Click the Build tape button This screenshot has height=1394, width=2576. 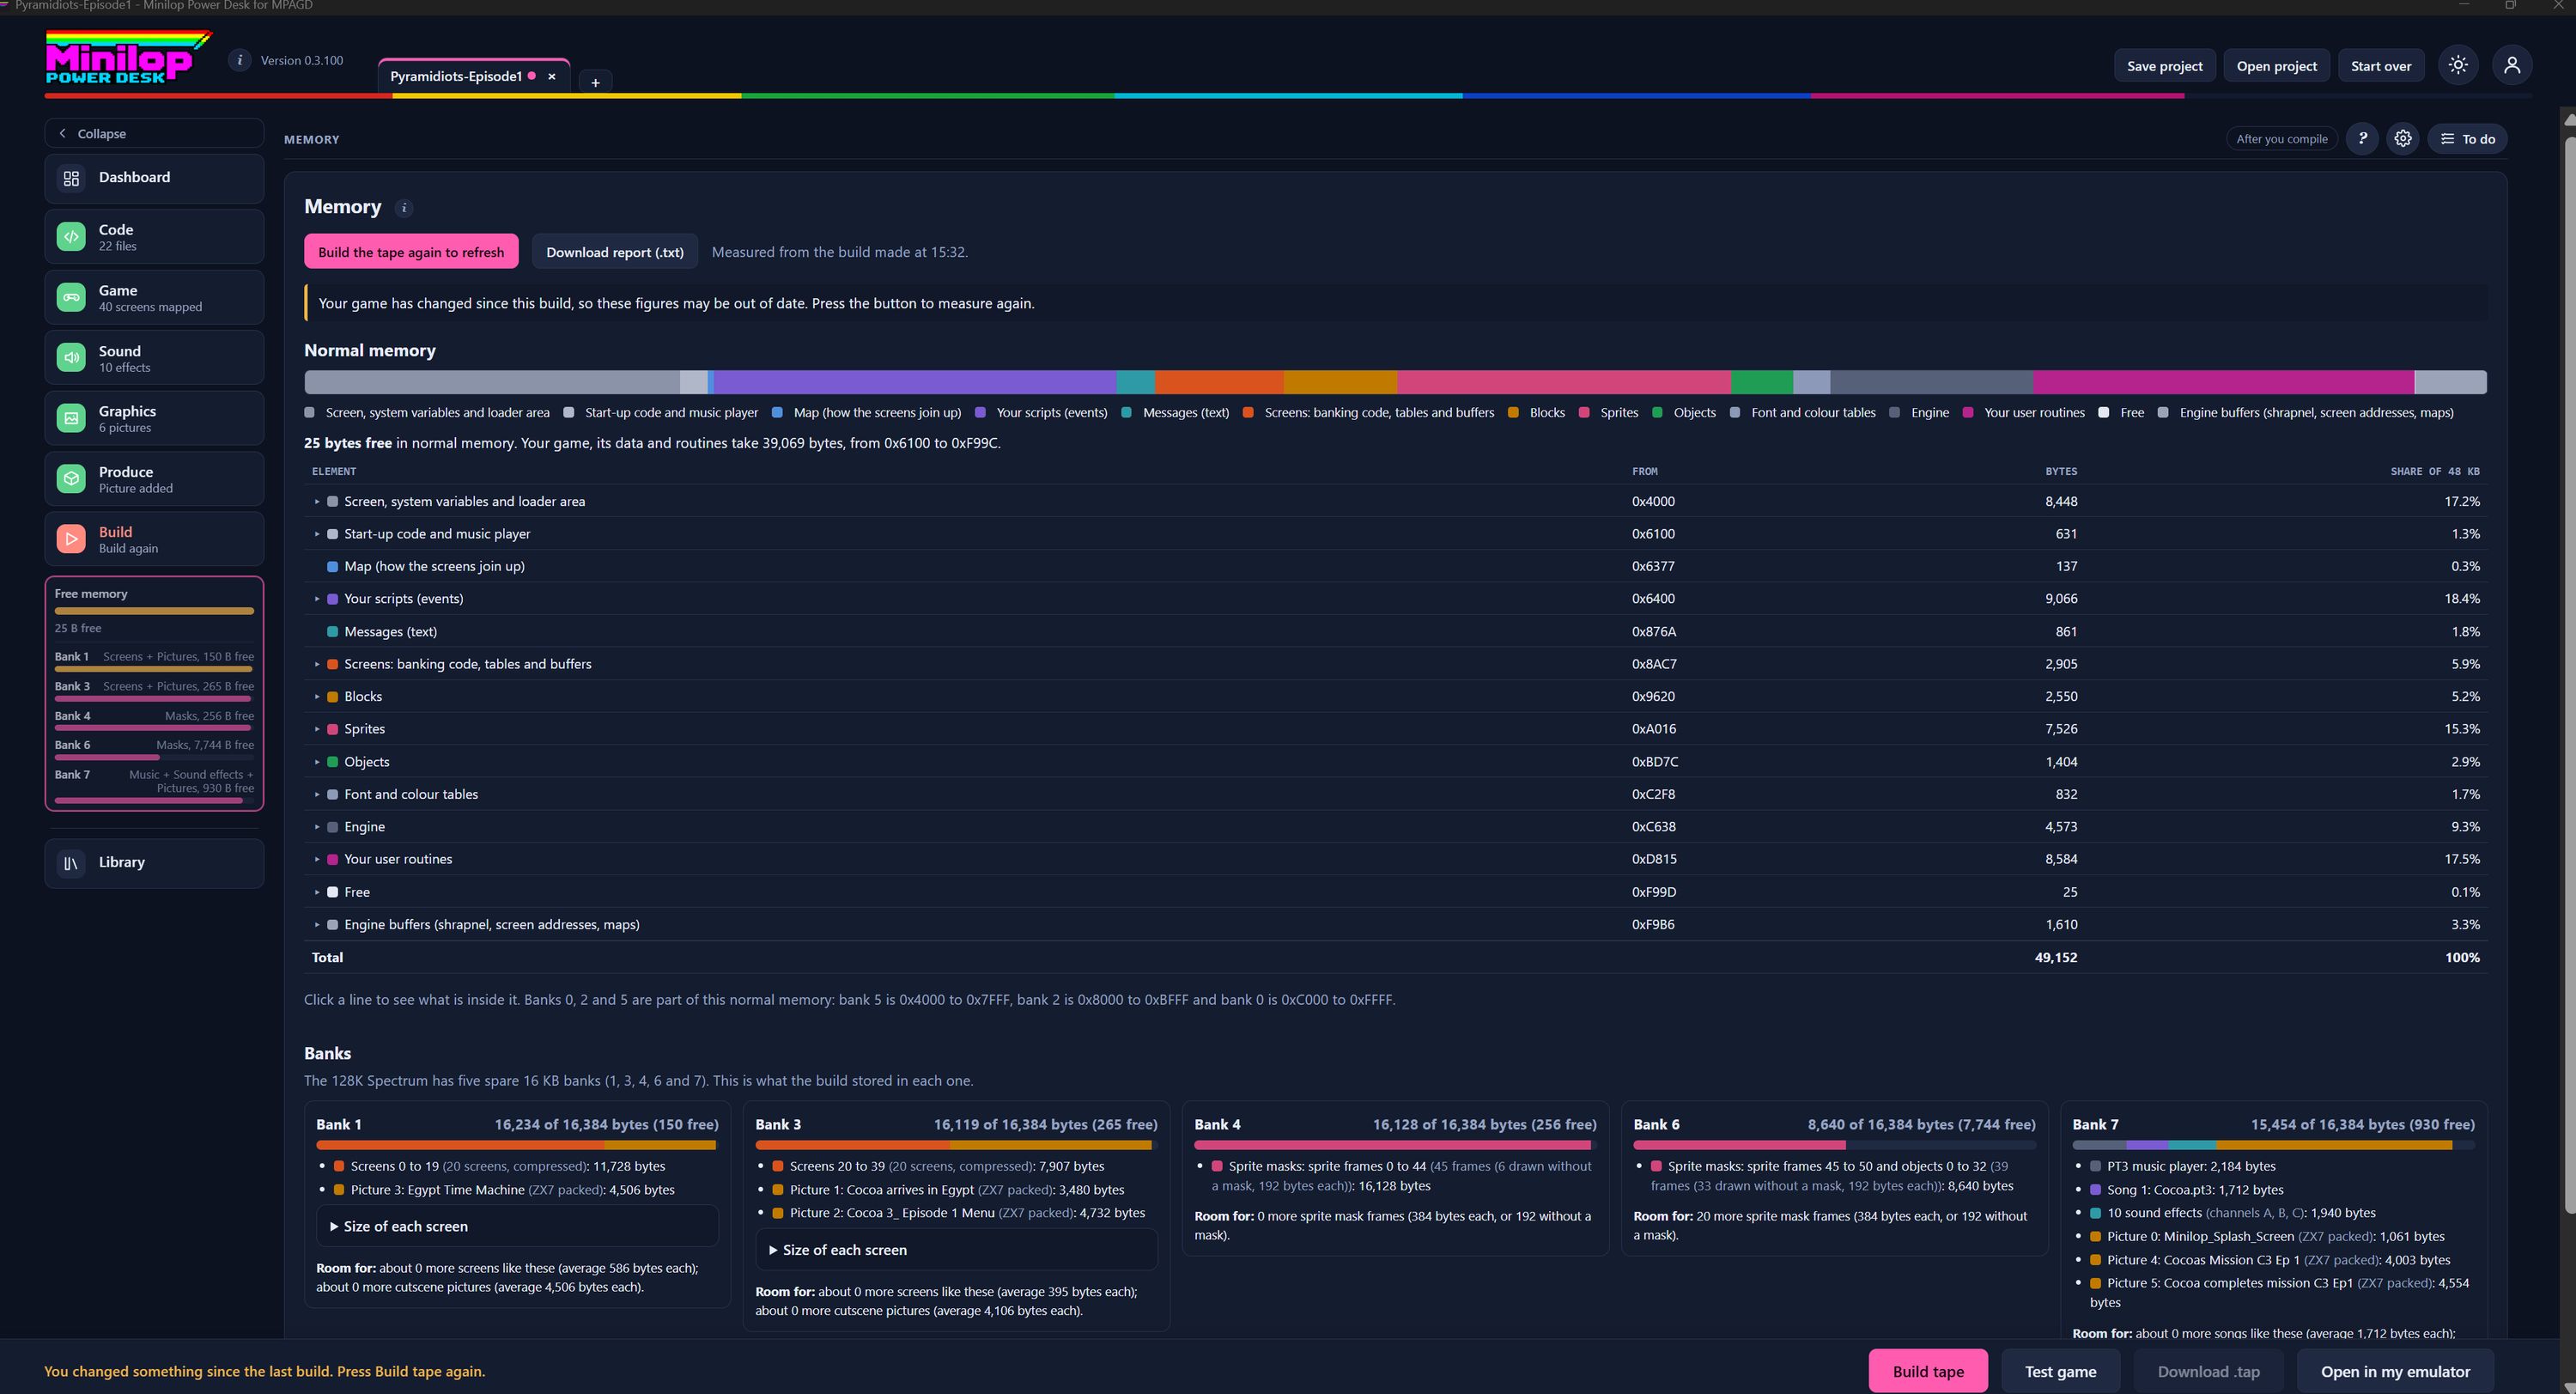click(1928, 1371)
